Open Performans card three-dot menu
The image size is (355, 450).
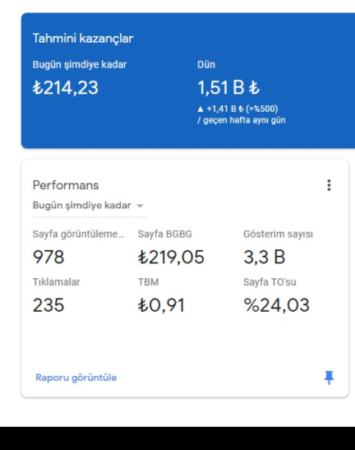pos(329,185)
